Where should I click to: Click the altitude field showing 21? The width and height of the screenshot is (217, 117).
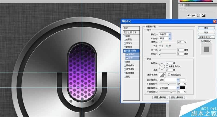(x=169, y=70)
